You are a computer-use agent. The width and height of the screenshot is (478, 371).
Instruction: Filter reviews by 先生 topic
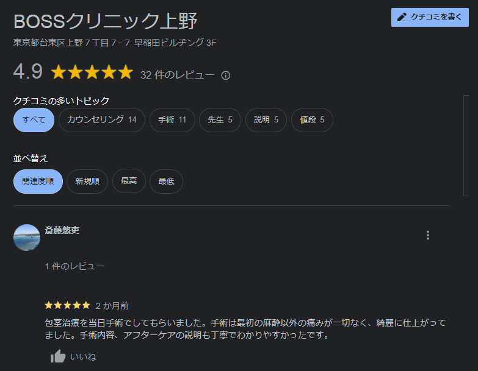pyautogui.click(x=220, y=120)
